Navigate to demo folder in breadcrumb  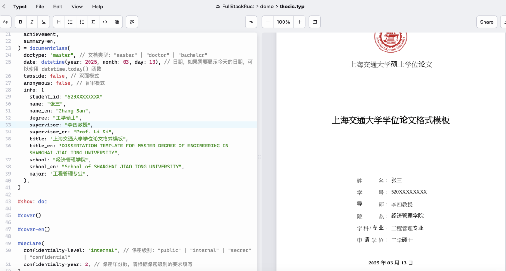click(x=267, y=7)
